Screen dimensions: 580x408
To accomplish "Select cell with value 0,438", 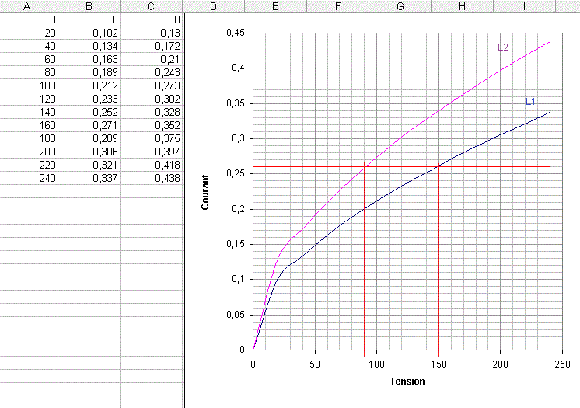I will [x=152, y=178].
